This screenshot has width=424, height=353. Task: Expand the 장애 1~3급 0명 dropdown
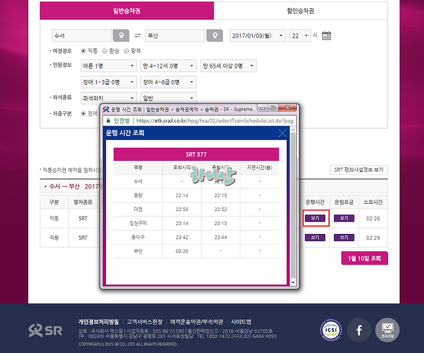(109, 82)
